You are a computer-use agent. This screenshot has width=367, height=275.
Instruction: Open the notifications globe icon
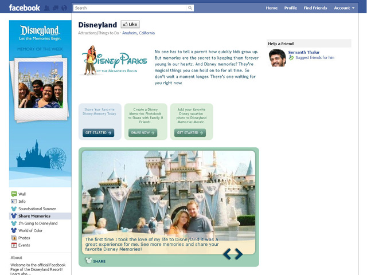(64, 8)
